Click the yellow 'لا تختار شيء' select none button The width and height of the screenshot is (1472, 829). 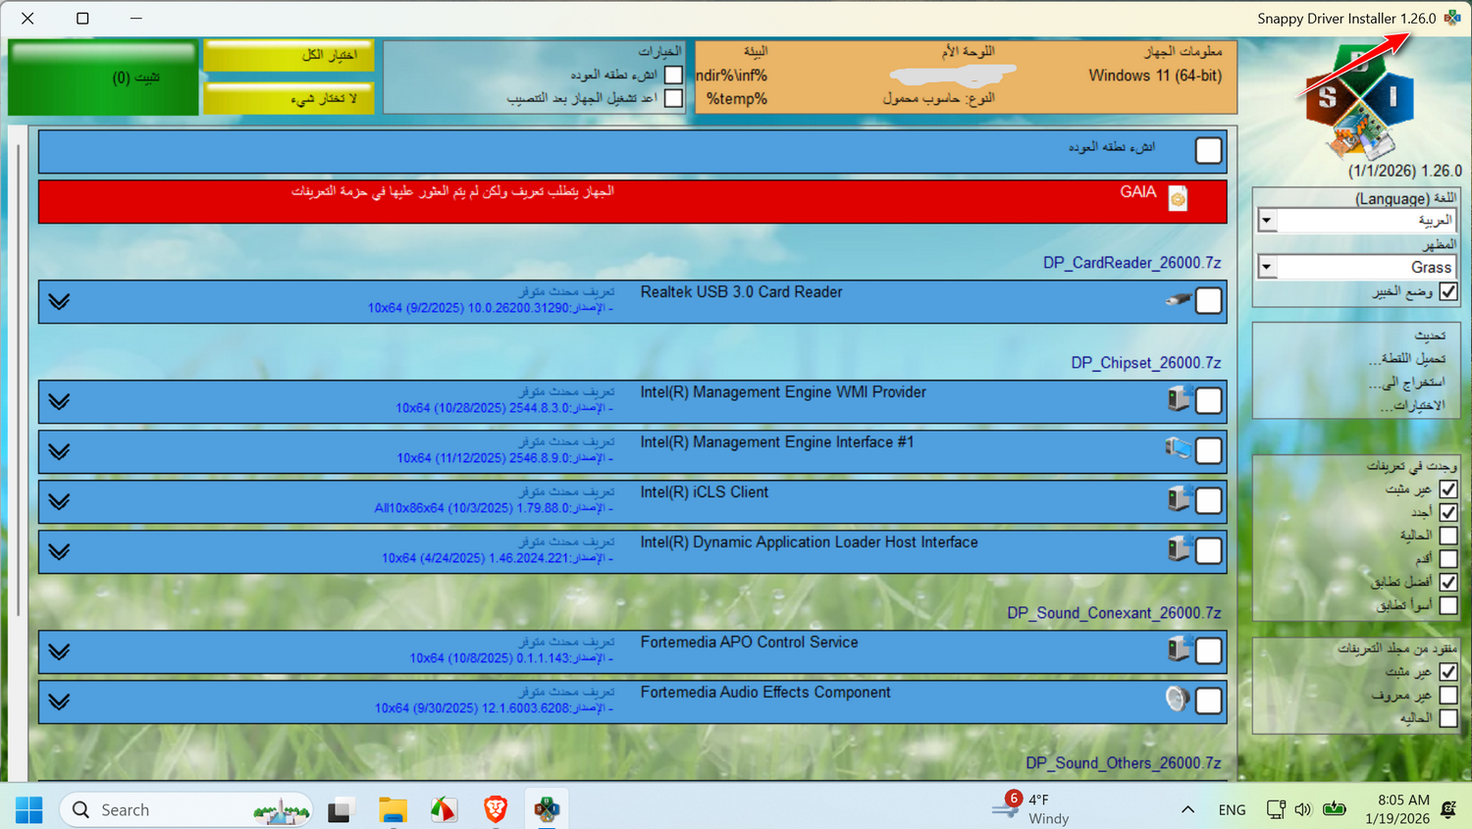[x=289, y=98]
